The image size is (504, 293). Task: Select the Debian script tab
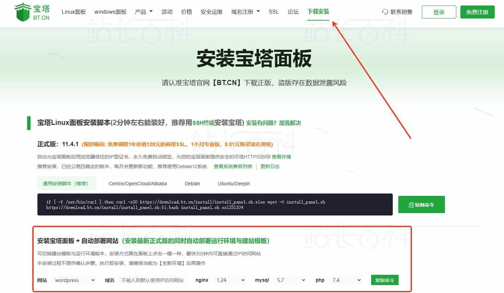[192, 184]
